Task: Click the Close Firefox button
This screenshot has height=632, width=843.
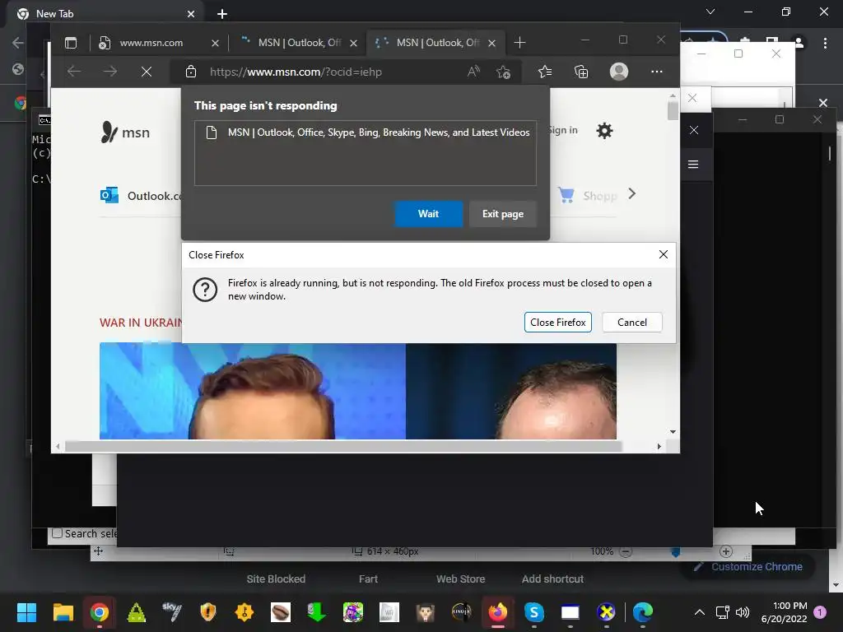Action: [557, 323]
